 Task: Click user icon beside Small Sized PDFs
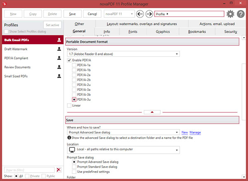pyautogui.click(x=59, y=76)
